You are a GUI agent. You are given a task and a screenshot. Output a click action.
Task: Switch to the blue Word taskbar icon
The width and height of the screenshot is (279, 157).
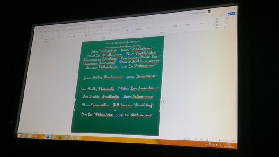[x=48, y=137]
